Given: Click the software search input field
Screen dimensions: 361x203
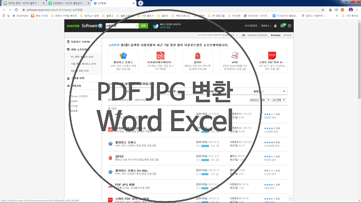Looking at the screenshot, I should pos(120,26).
